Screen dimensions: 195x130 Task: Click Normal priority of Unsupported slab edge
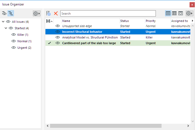tap(151, 26)
